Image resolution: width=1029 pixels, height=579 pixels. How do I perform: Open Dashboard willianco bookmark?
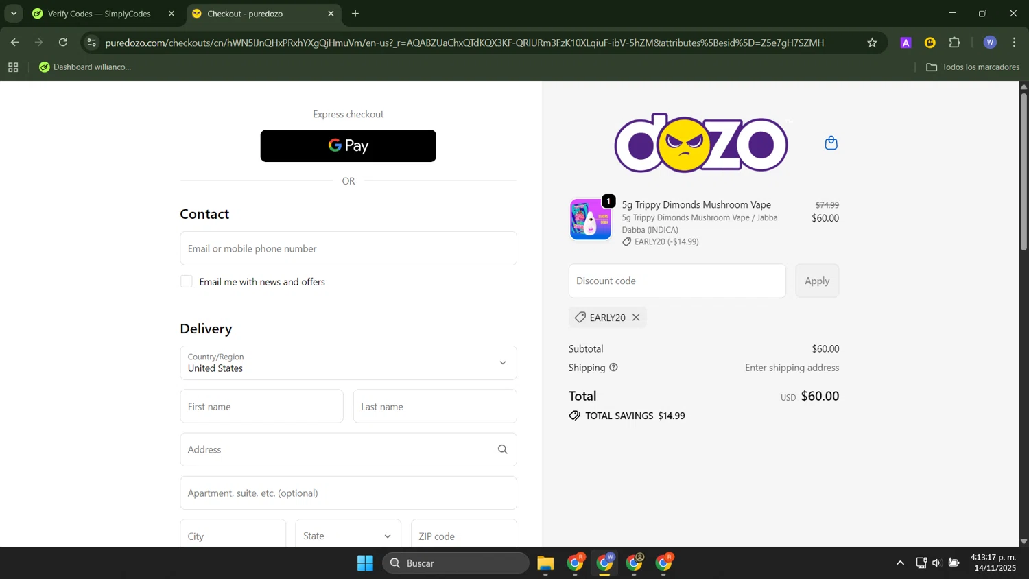[85, 67]
